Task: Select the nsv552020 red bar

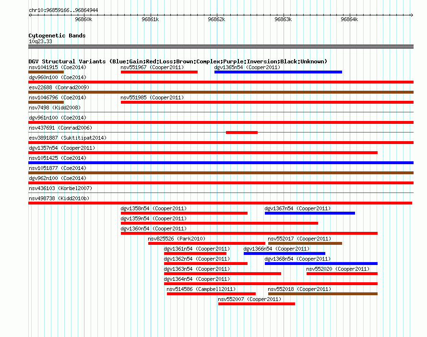Action: [x=342, y=274]
